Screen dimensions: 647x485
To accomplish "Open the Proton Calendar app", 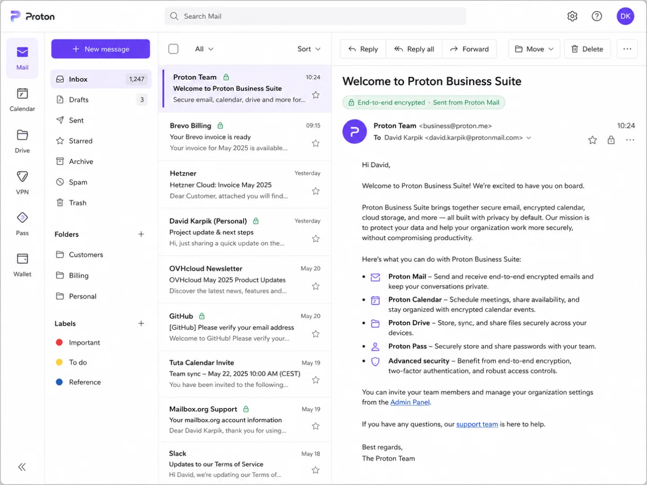I will (x=22, y=100).
